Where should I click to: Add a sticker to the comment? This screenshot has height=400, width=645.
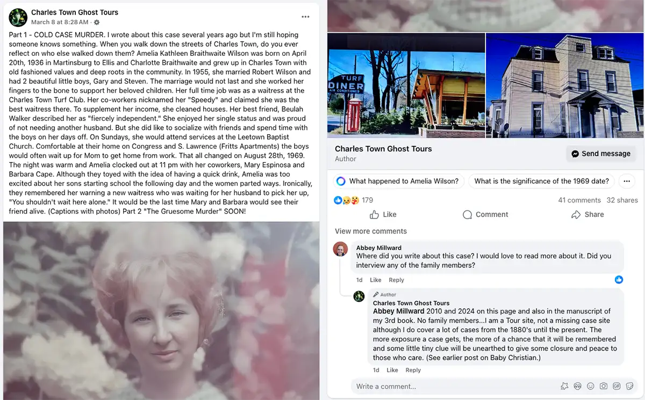629,386
